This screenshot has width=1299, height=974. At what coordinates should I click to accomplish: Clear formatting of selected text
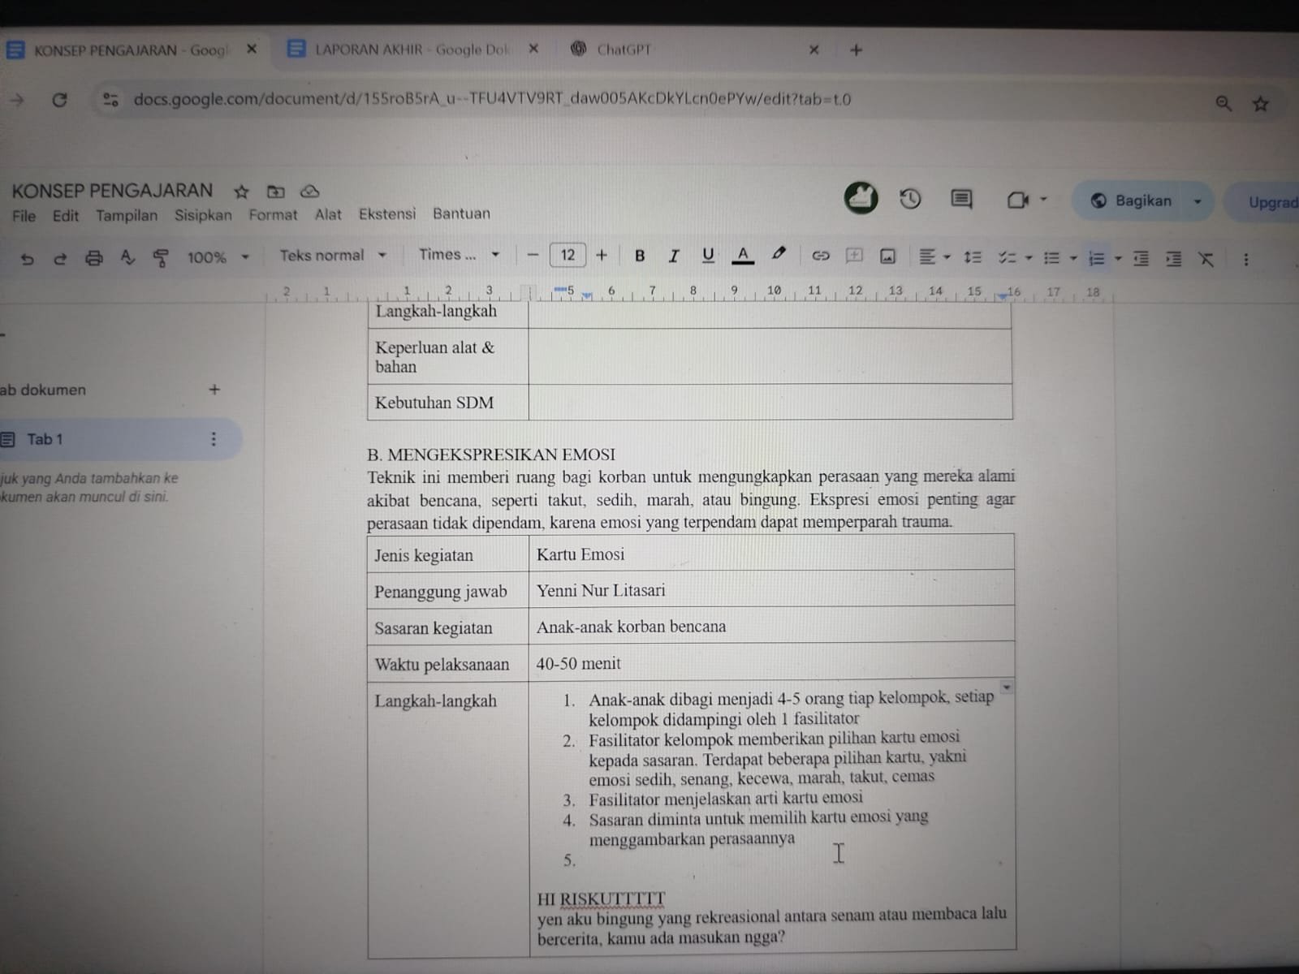coord(1205,259)
